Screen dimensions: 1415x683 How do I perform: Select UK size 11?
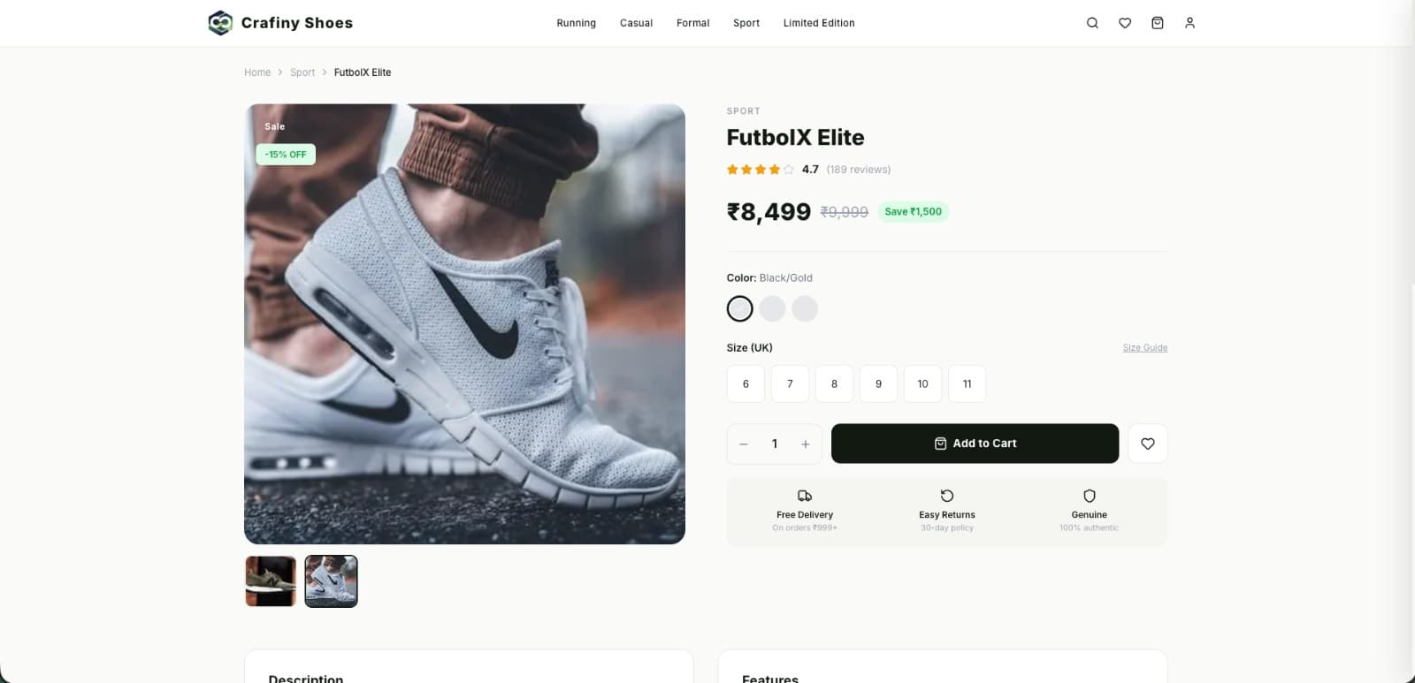[967, 383]
